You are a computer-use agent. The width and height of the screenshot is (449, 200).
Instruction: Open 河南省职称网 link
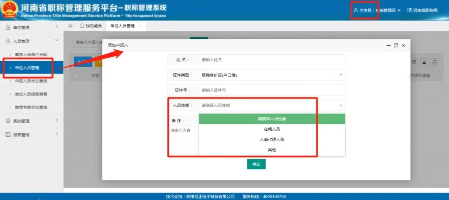point(423,10)
